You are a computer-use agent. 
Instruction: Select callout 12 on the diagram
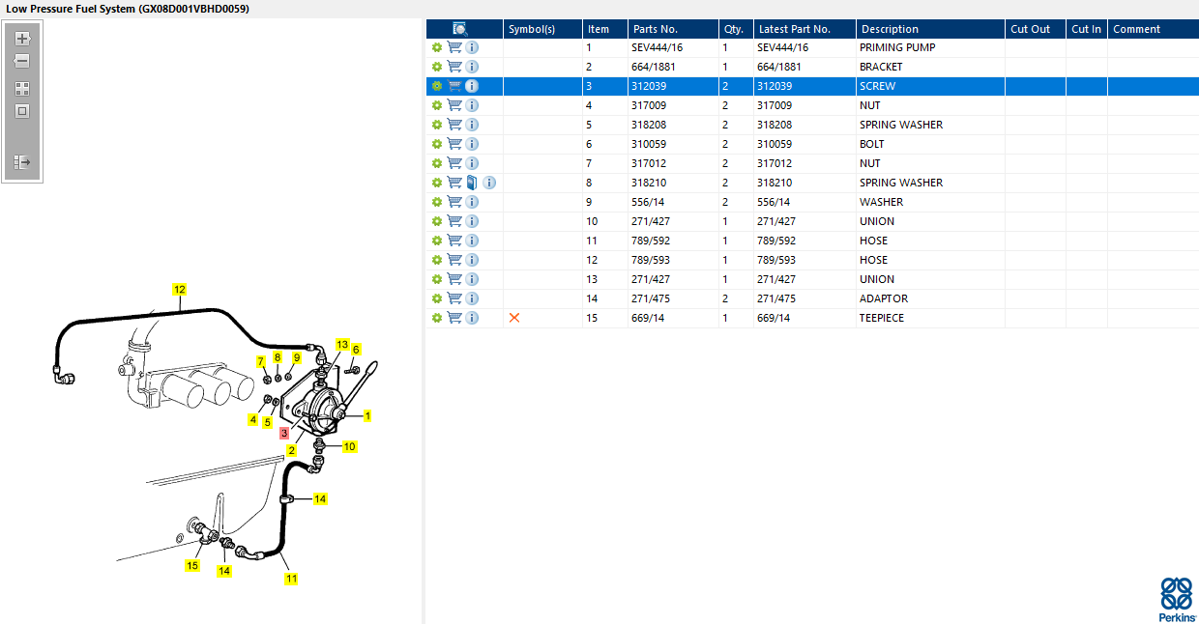click(179, 289)
